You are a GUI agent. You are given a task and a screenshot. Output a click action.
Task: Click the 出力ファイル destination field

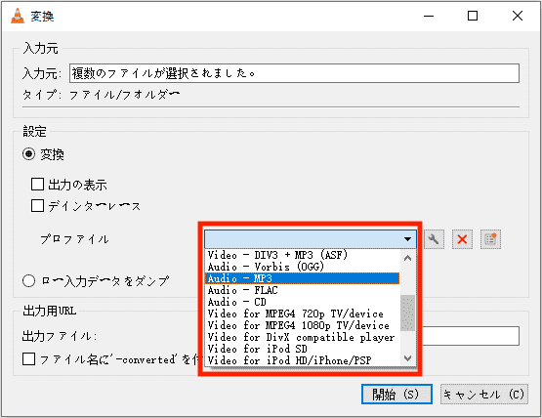tap(471, 336)
